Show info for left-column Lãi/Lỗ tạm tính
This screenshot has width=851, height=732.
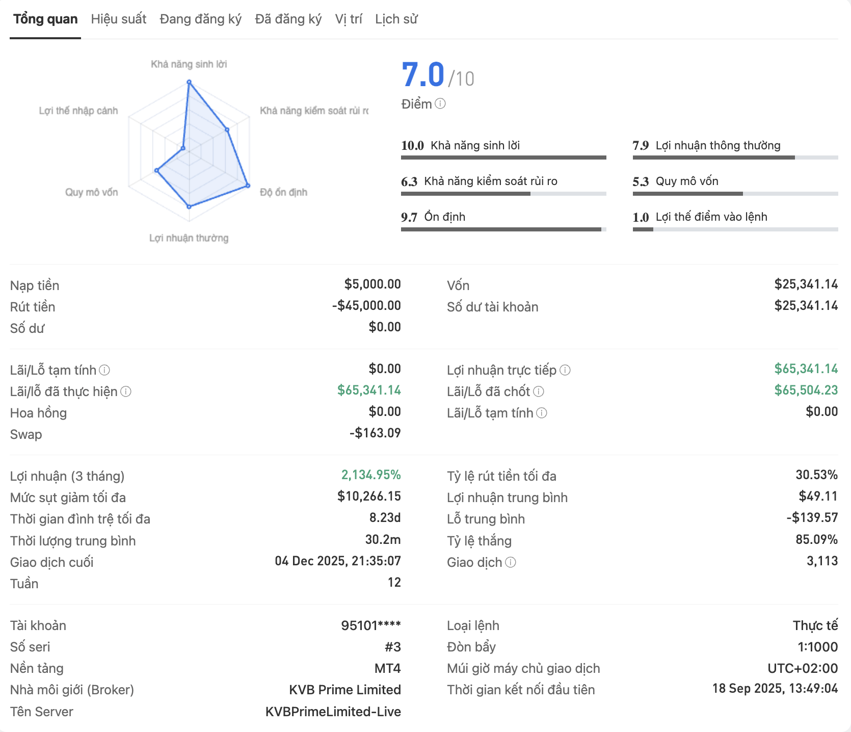point(104,370)
